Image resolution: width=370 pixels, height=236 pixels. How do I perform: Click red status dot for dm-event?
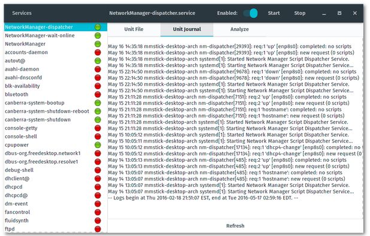click(98, 204)
